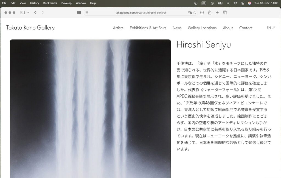Open a new tab with plus icon

click(217, 12)
